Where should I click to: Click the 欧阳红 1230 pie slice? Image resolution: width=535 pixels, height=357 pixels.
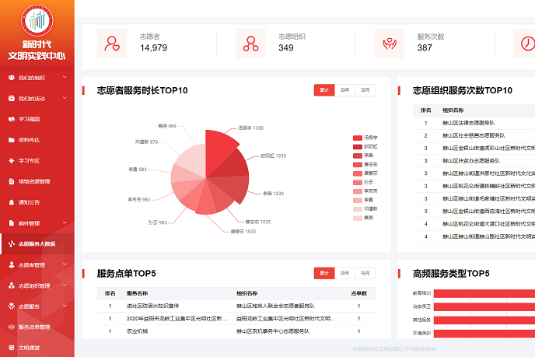tap(232, 165)
